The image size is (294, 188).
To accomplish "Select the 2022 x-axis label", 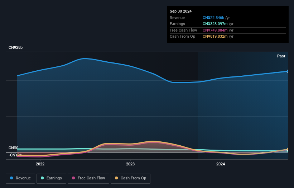I will tap(40, 164).
